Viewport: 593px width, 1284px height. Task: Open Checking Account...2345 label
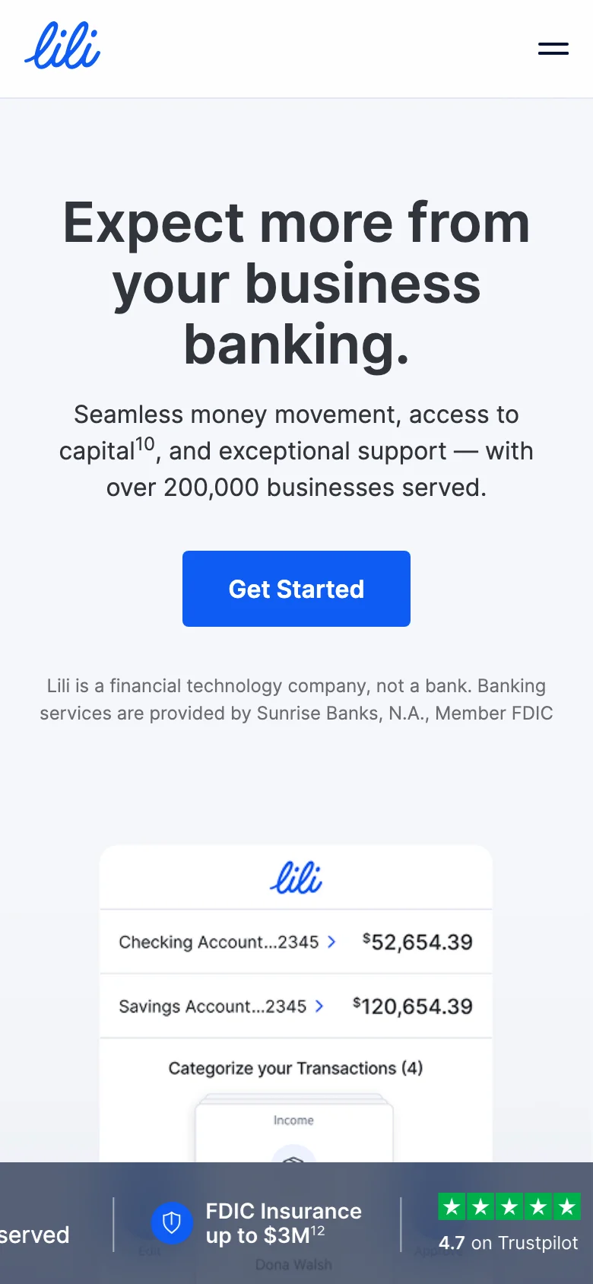(x=218, y=942)
